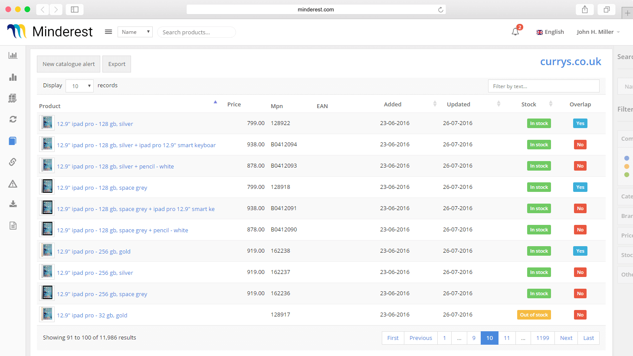Image resolution: width=633 pixels, height=356 pixels.
Task: Jump to the Last page
Action: click(589, 338)
